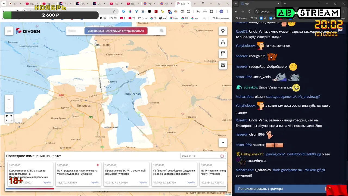Open the password key icon
The image size is (348, 196).
[198, 11]
